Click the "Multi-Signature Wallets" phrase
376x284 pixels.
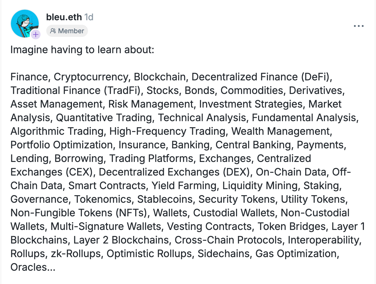tap(106, 227)
